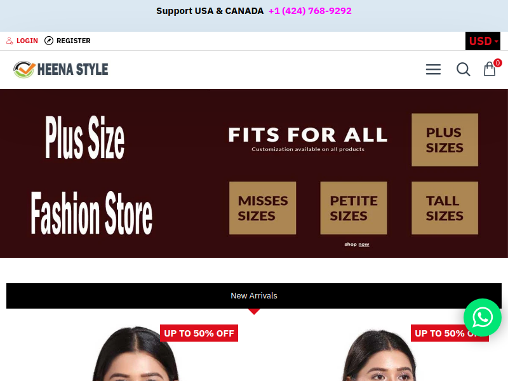Viewport: 508px width, 381px height.
Task: Click the register compass icon
Action: pos(49,41)
